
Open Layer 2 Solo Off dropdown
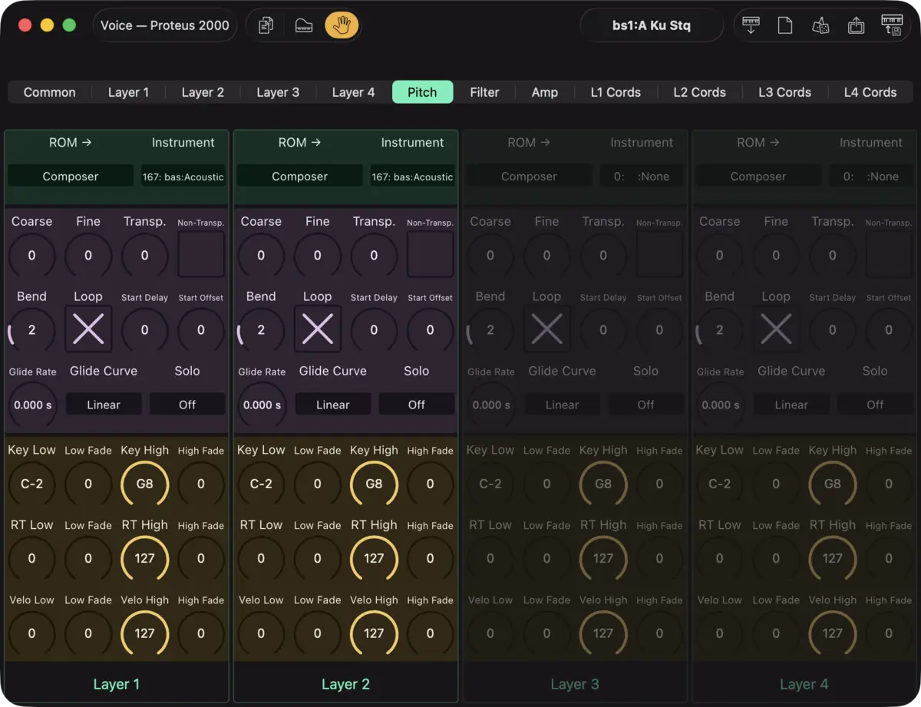tap(417, 405)
